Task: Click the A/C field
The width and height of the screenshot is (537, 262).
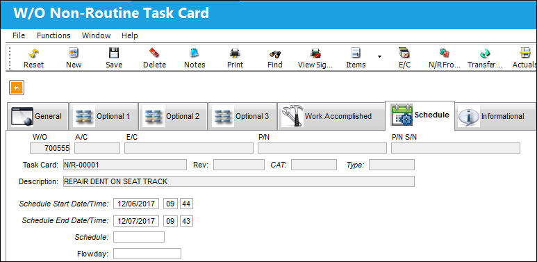Action: point(97,148)
